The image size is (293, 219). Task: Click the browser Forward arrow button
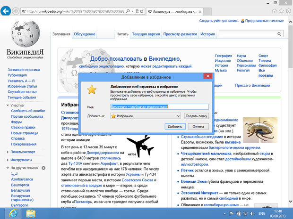pyautogui.click(x=16, y=11)
